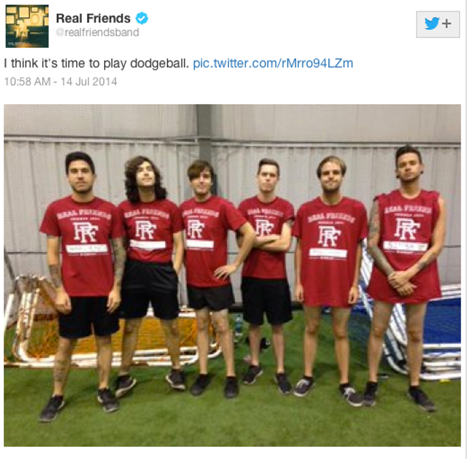Viewport: 467px width, 459px height.
Task: Click the blue verified checkmark badge
Action: tap(142, 19)
